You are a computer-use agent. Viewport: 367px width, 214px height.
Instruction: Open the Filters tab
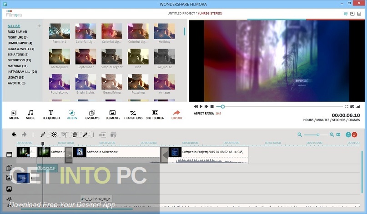tap(71, 114)
